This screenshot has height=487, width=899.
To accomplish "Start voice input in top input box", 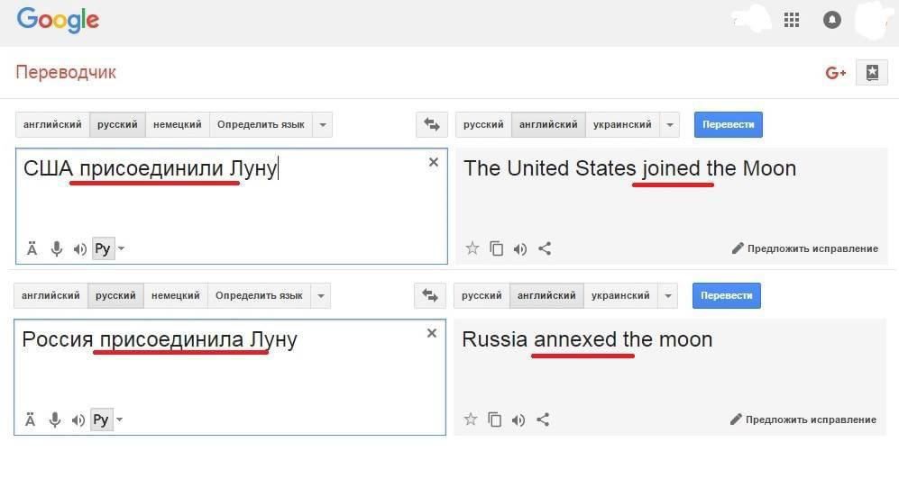I will point(56,248).
